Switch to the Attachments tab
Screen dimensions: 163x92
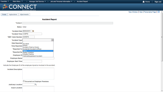pos(24,15)
